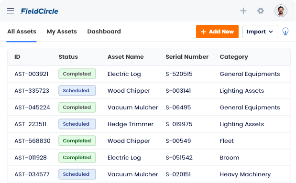Select Electric Log in AST-011928 row
296x183 pixels.
(x=124, y=158)
